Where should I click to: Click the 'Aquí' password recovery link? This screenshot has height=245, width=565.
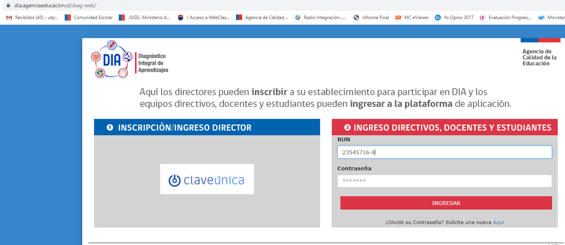498,222
